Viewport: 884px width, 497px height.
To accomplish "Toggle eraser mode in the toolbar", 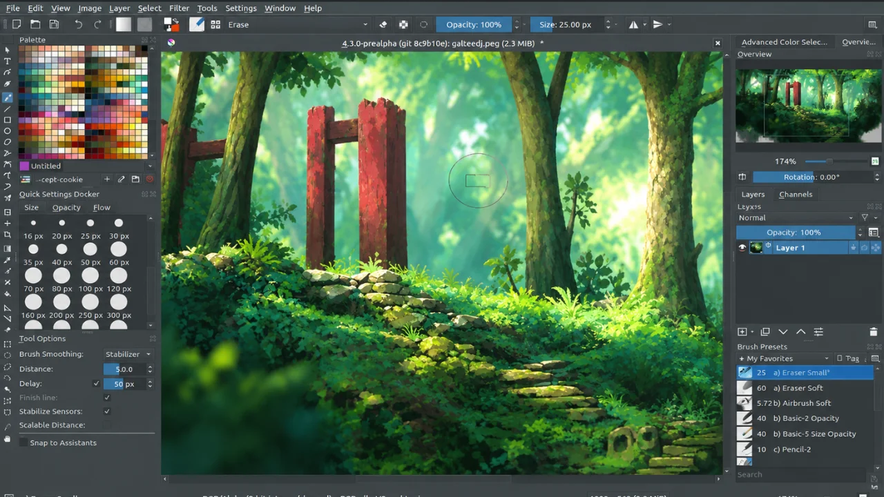I will 383,24.
